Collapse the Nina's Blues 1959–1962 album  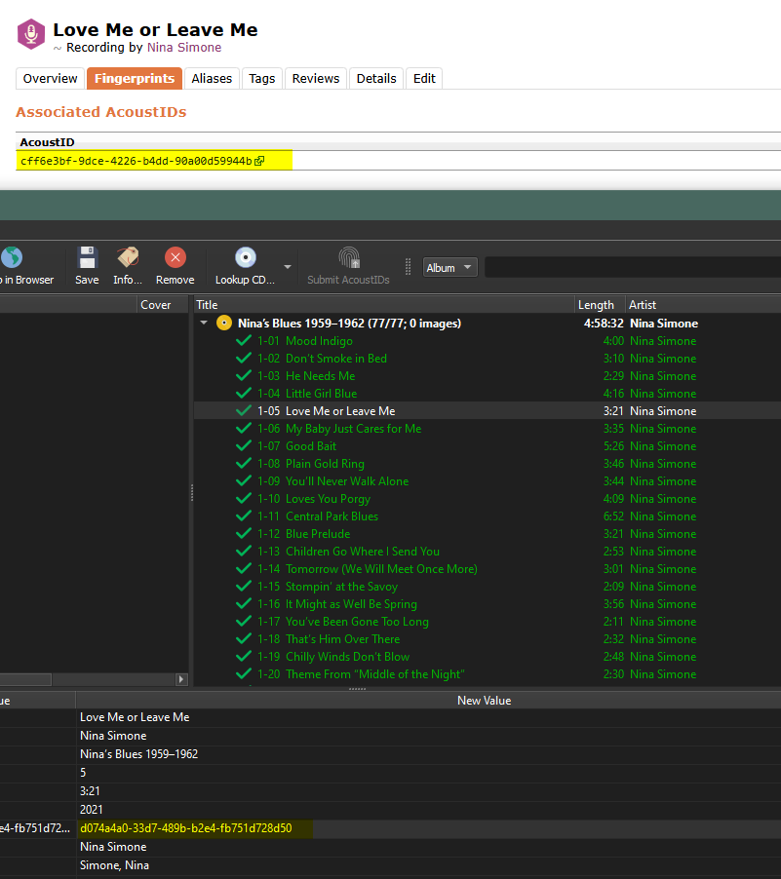[x=204, y=324]
